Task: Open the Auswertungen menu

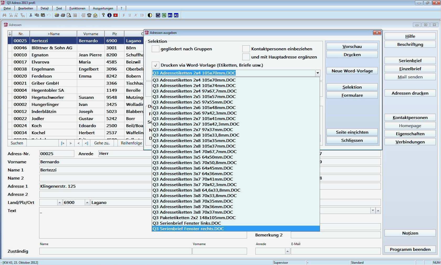Action: click(103, 8)
